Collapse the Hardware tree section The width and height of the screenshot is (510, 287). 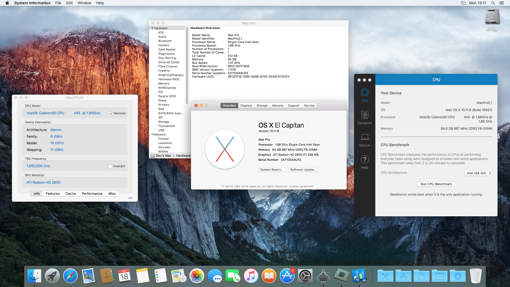(x=152, y=28)
